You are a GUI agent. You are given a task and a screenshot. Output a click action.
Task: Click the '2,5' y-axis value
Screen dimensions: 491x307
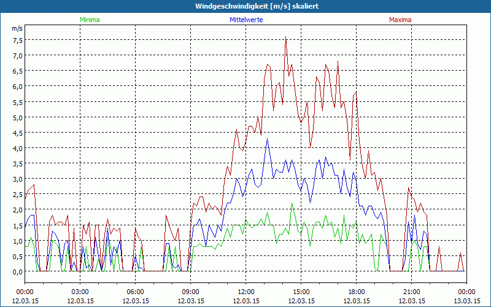click(x=18, y=195)
